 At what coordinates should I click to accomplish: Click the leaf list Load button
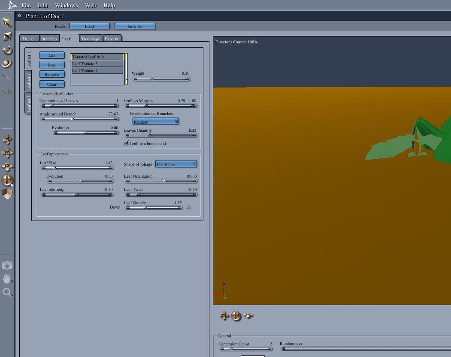tap(52, 65)
